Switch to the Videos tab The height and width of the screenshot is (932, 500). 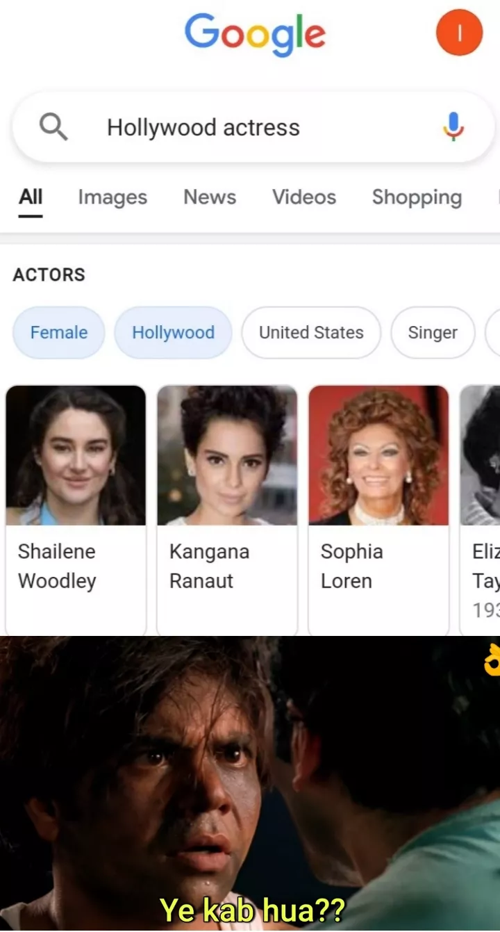pyautogui.click(x=303, y=197)
